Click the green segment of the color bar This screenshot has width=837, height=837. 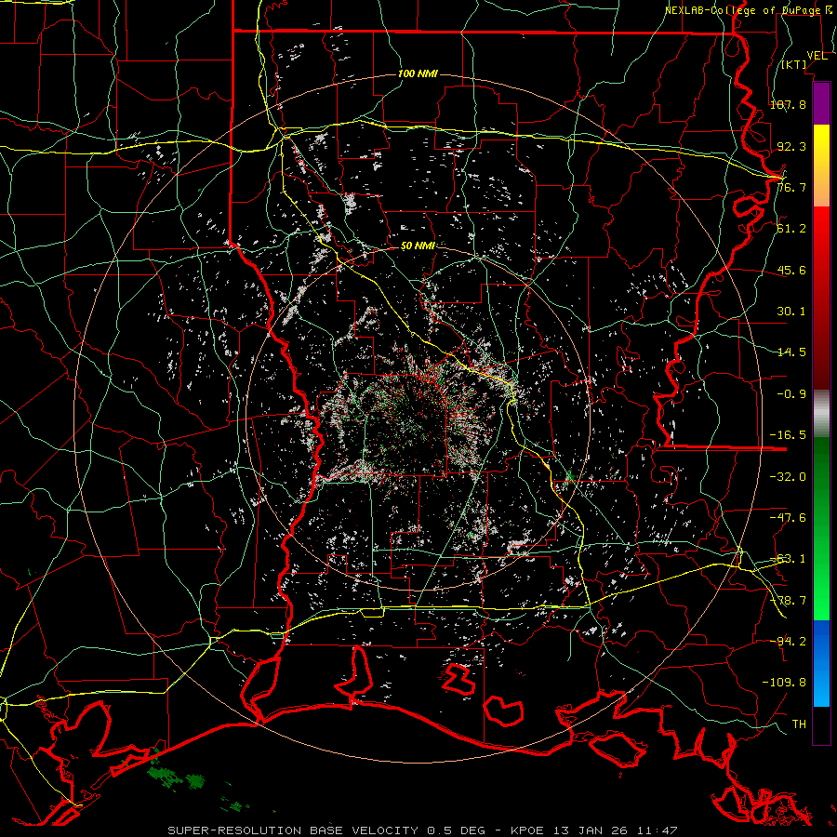tap(821, 528)
